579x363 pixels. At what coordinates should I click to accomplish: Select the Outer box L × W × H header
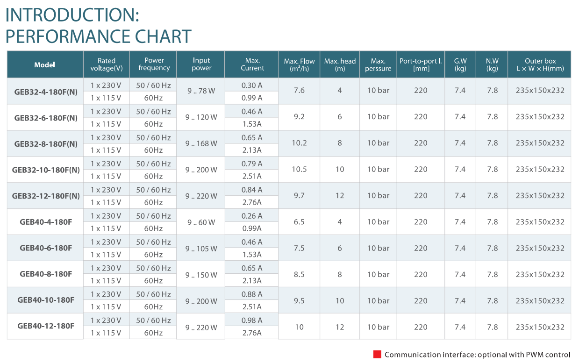tap(540, 64)
